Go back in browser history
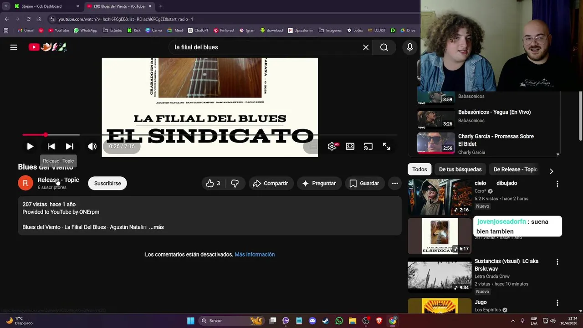 click(x=6, y=19)
